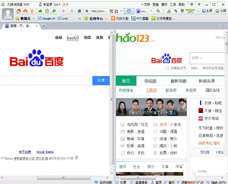Open a new tab with plus button
Image resolution: width=228 pixels, height=184 pixels.
click(44, 26)
